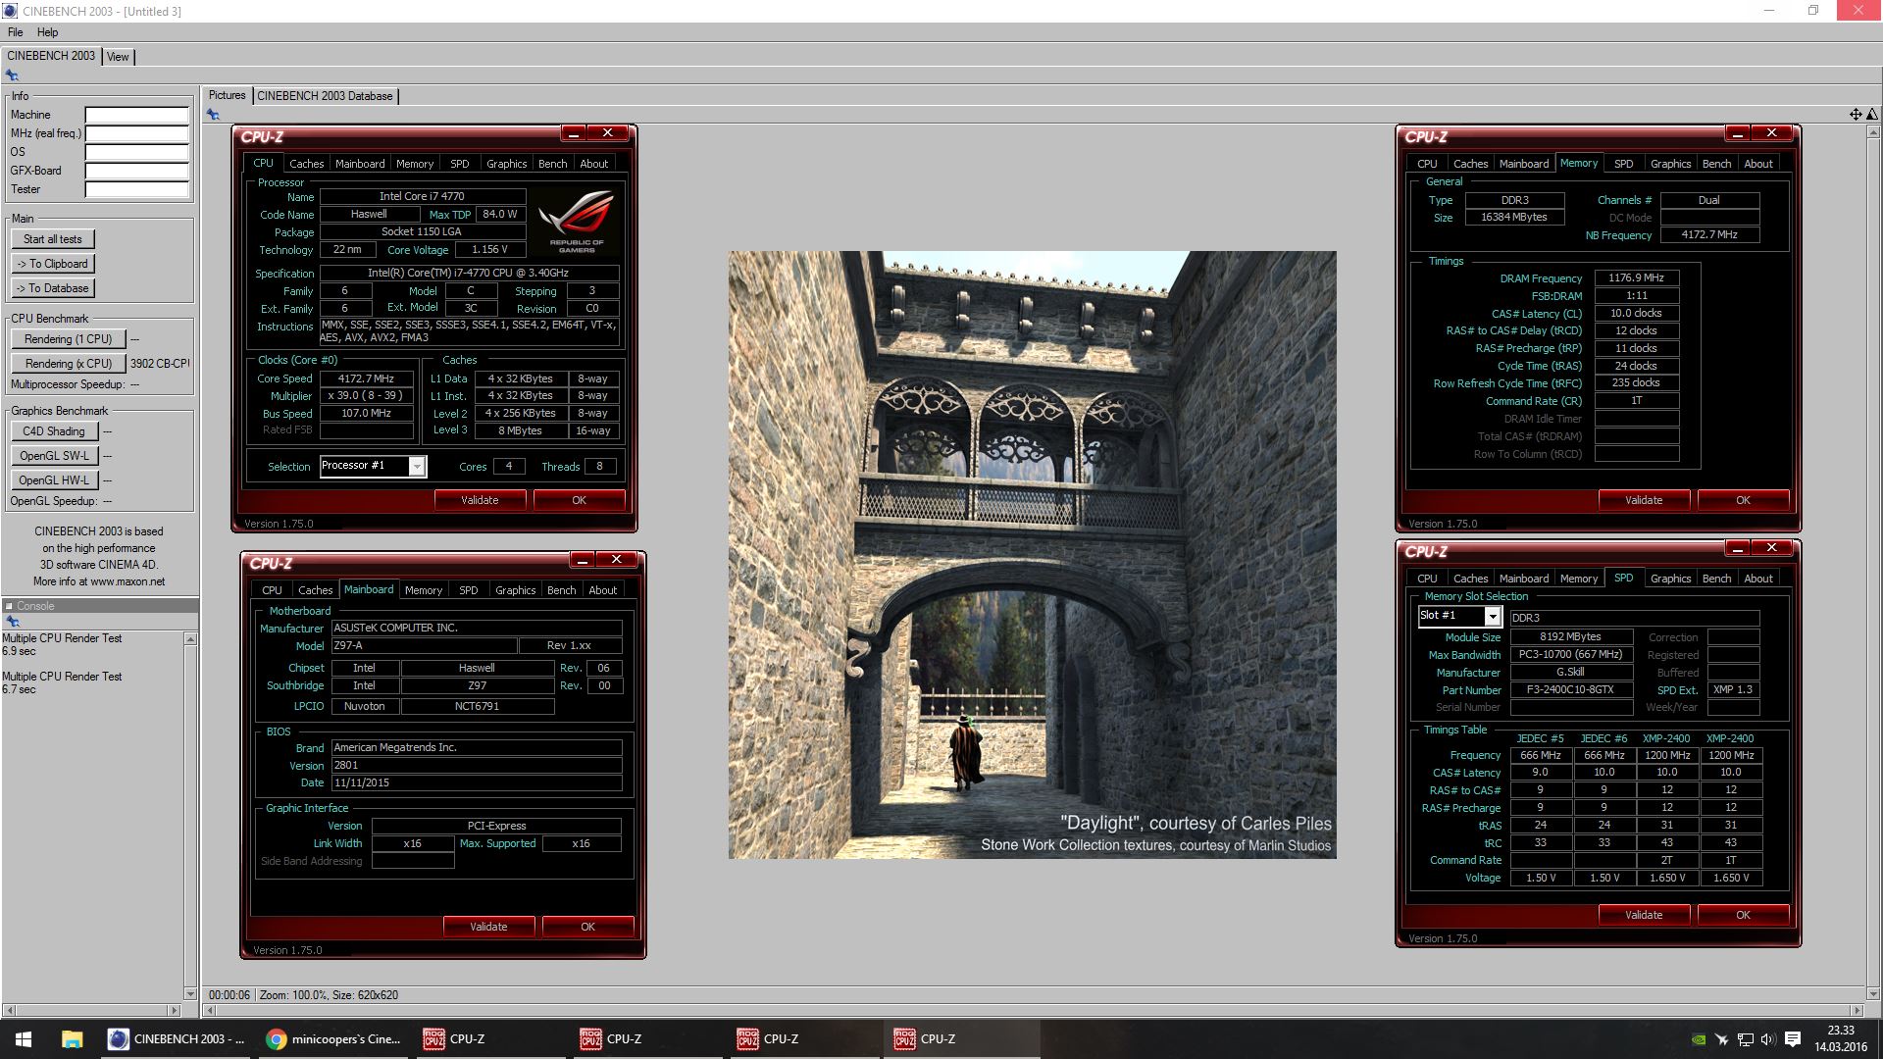Open the Slot #1 memory slot dropdown

point(1492,617)
